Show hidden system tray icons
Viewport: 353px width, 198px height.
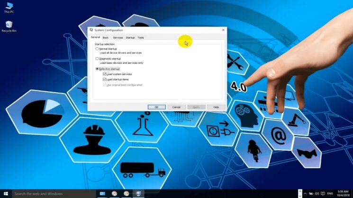pyautogui.click(x=305, y=193)
